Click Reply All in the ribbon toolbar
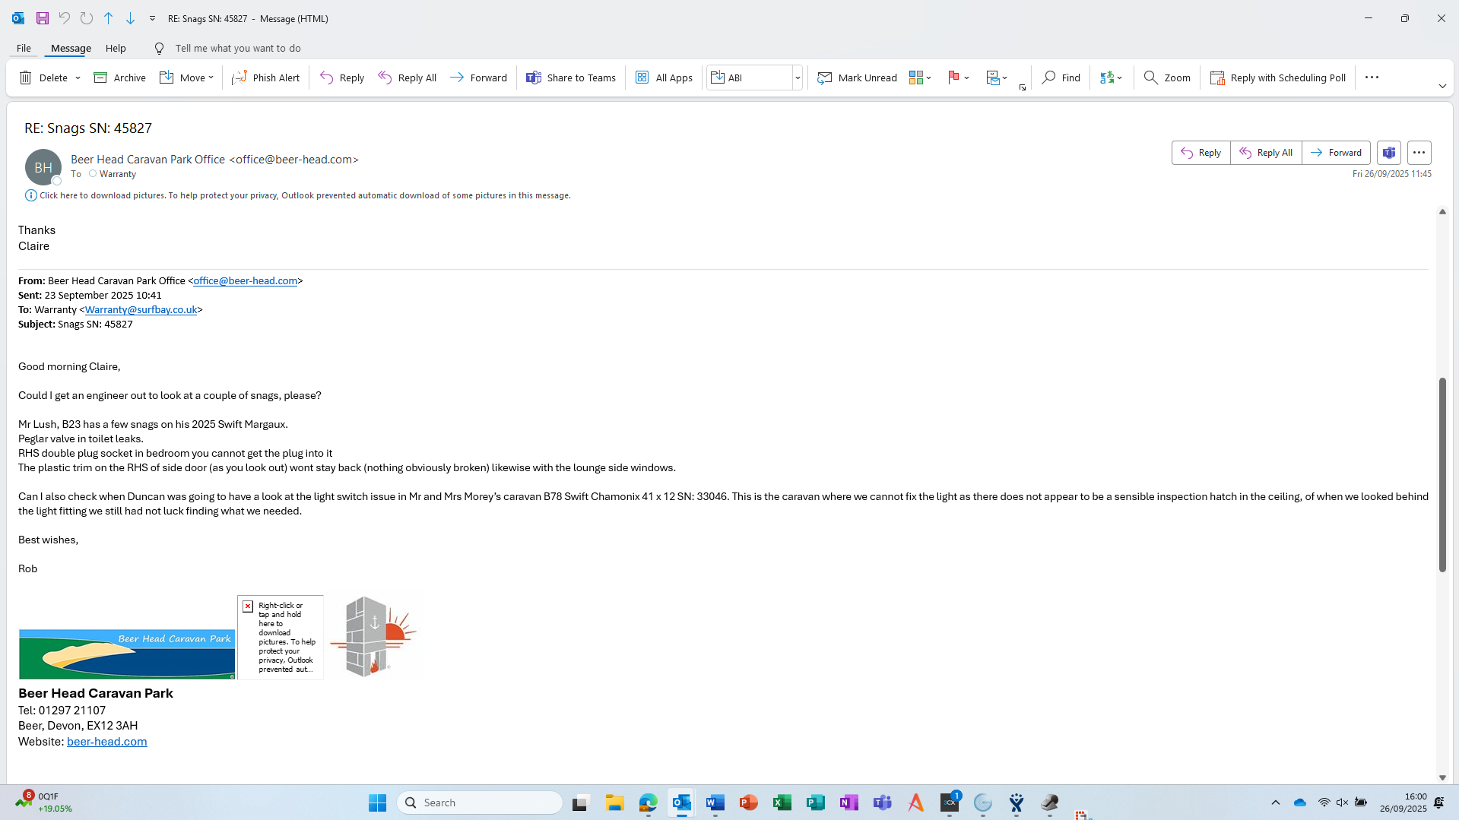 (x=408, y=78)
